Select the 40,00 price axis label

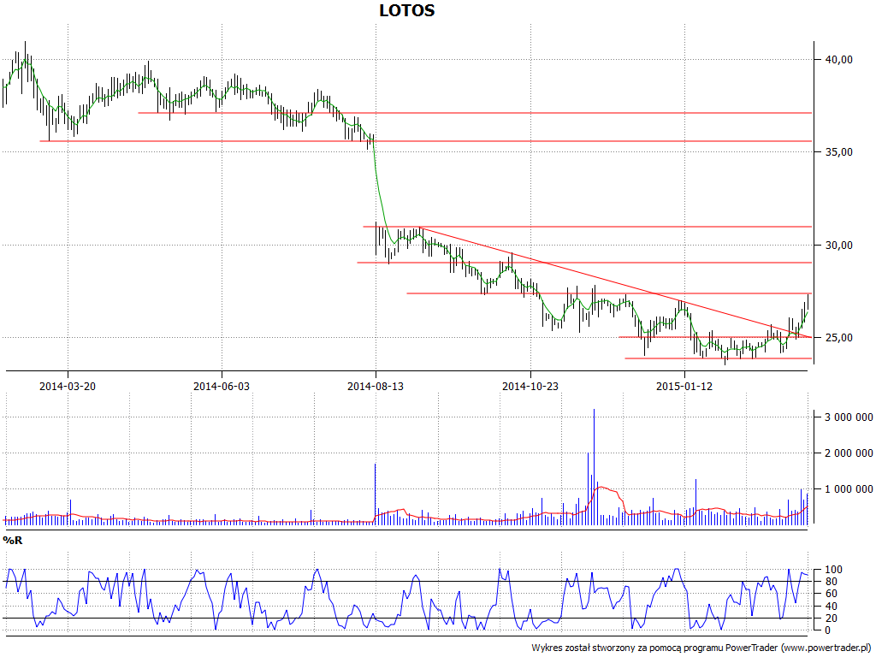click(x=839, y=60)
